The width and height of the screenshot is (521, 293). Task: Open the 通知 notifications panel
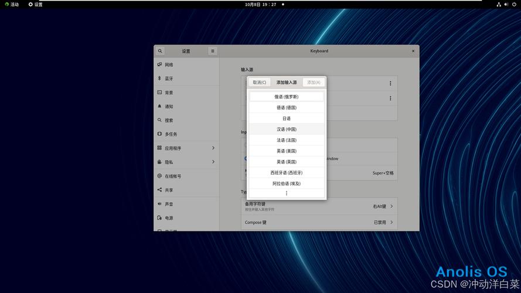pyautogui.click(x=186, y=106)
